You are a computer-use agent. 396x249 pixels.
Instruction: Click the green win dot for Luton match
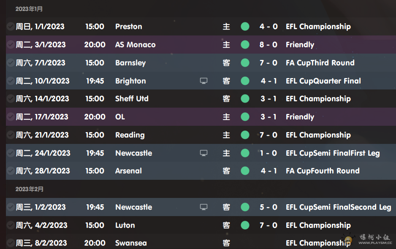click(x=245, y=225)
